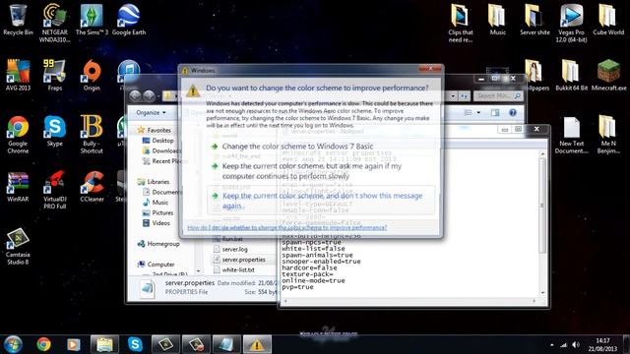Open the Videos library
The image size is (630, 354).
pyautogui.click(x=157, y=223)
